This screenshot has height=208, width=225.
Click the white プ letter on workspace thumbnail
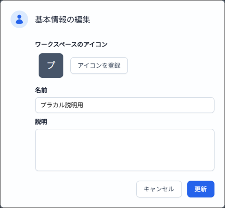[51, 65]
